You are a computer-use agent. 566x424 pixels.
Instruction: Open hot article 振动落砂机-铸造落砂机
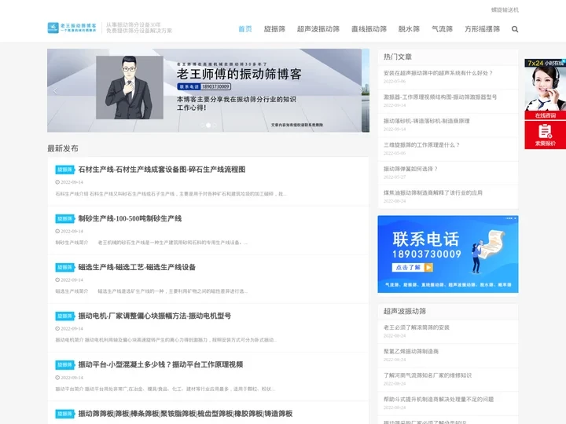(426, 121)
